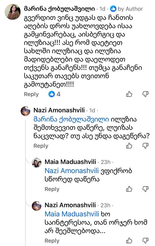Reply to Nazi Amonashvili's first comment
This screenshot has width=155, height=246.
[x=41, y=146]
